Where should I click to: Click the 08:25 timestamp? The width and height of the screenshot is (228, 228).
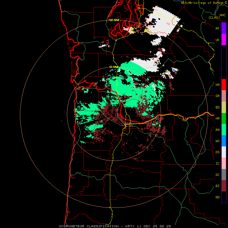tap(166, 226)
